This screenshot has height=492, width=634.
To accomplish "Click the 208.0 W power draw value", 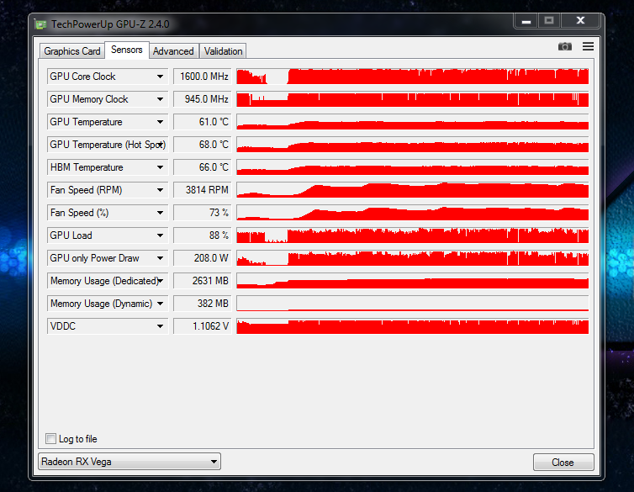I will click(x=202, y=258).
